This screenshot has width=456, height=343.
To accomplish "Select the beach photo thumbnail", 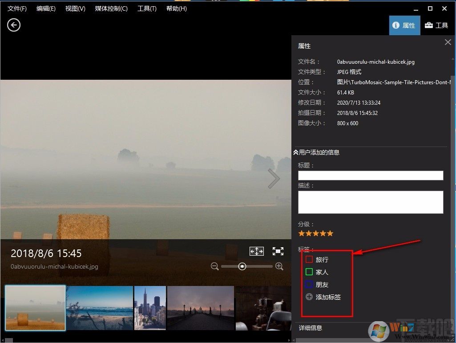I will click(x=100, y=308).
